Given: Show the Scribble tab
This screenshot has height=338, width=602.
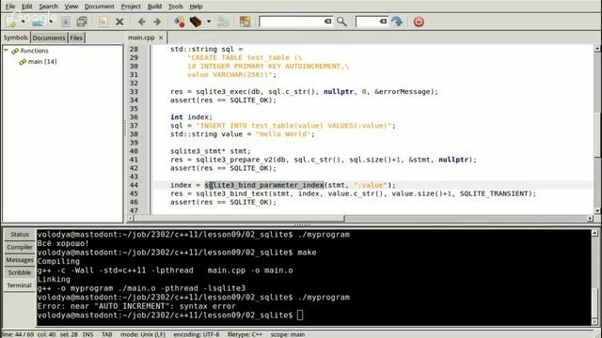Looking at the screenshot, I should click(x=20, y=272).
